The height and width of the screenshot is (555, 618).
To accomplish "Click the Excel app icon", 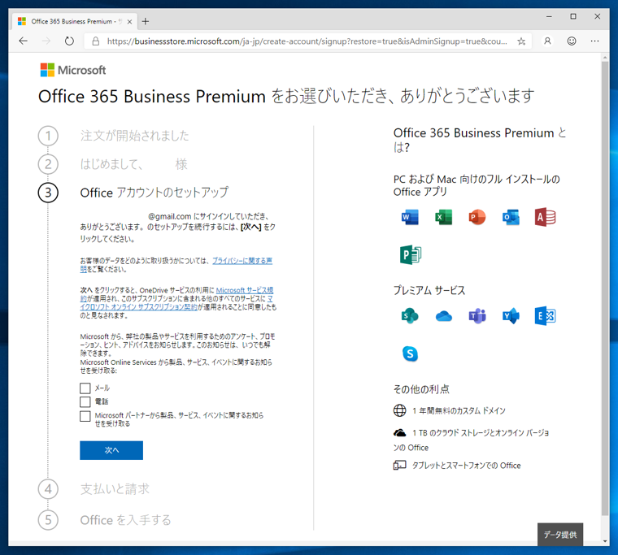I will click(443, 218).
